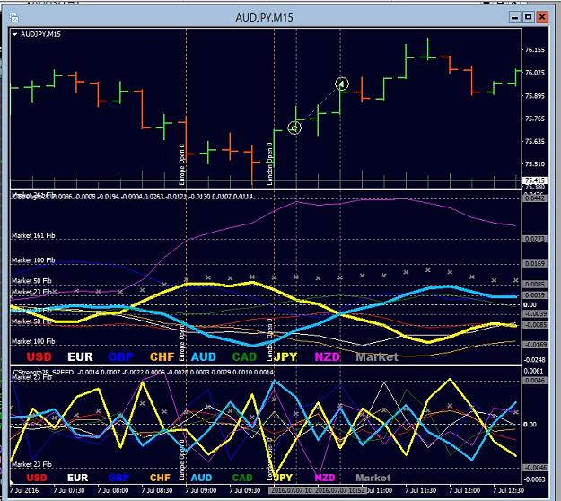Image resolution: width=561 pixels, height=501 pixels.
Task: Click the EUR label in strength panel
Action: 80,356
